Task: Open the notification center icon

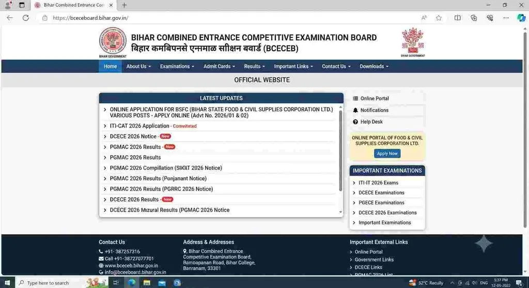Action: pos(519,283)
